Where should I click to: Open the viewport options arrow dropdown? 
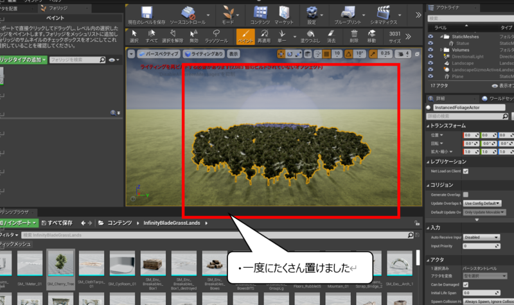coord(131,54)
